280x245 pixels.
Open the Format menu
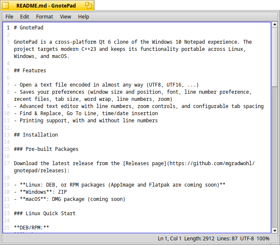click(x=44, y=17)
